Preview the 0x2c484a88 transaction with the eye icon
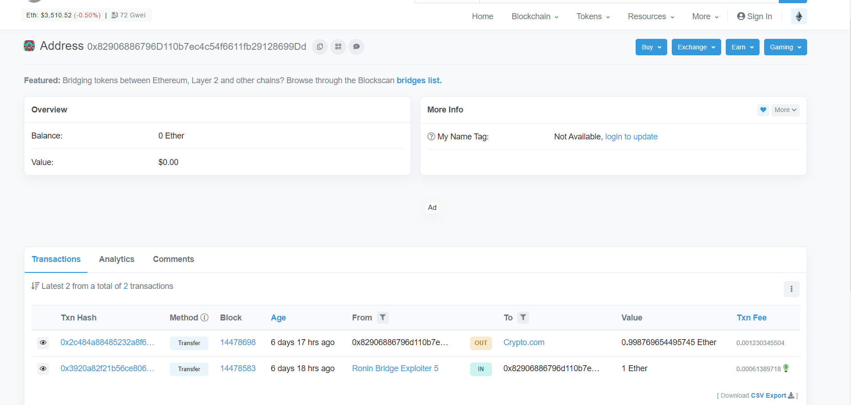Image resolution: width=851 pixels, height=405 pixels. (x=43, y=343)
